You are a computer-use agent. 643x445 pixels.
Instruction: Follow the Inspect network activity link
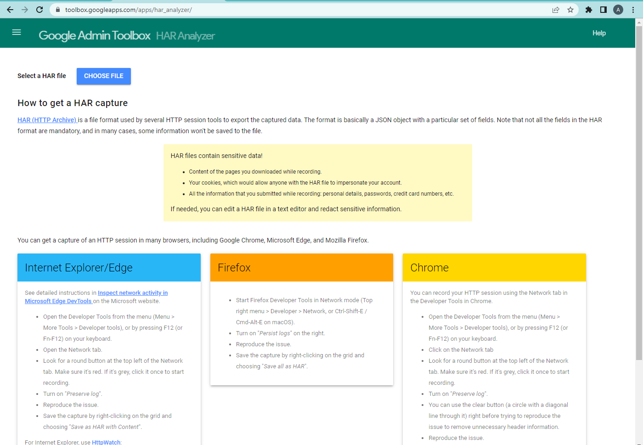tap(132, 293)
